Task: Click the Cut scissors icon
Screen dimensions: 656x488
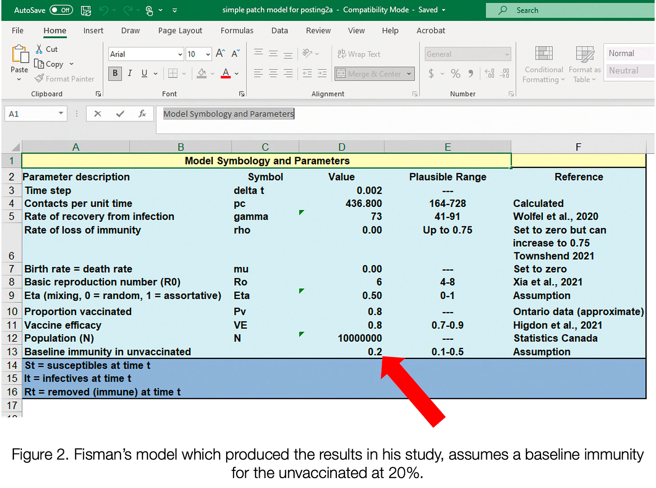Action: point(40,49)
